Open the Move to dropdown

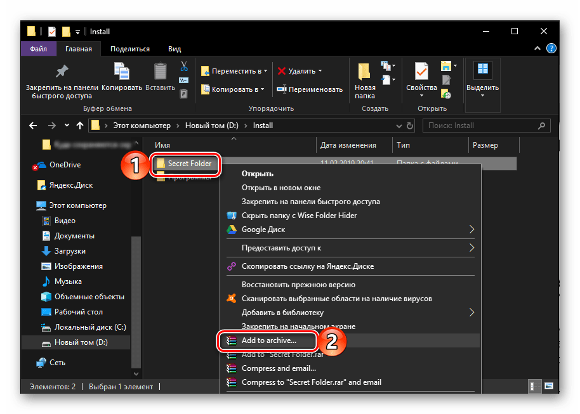tap(234, 71)
